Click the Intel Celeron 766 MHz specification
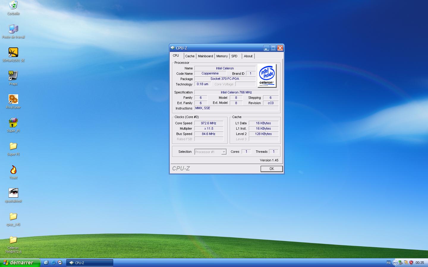Screen dimensions: 428x267 (236, 92)
